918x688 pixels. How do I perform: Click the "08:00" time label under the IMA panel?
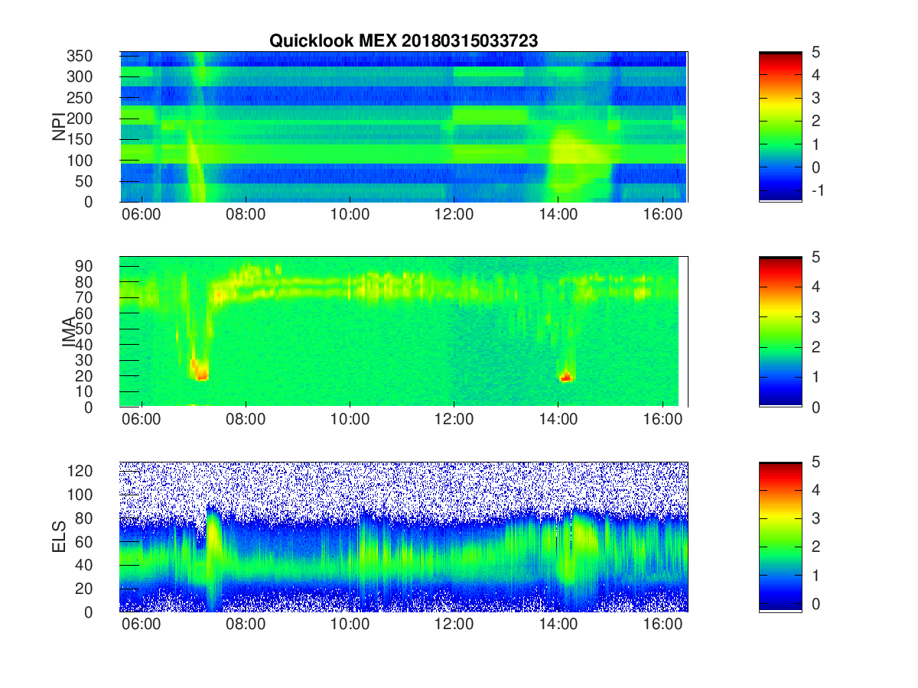point(246,420)
